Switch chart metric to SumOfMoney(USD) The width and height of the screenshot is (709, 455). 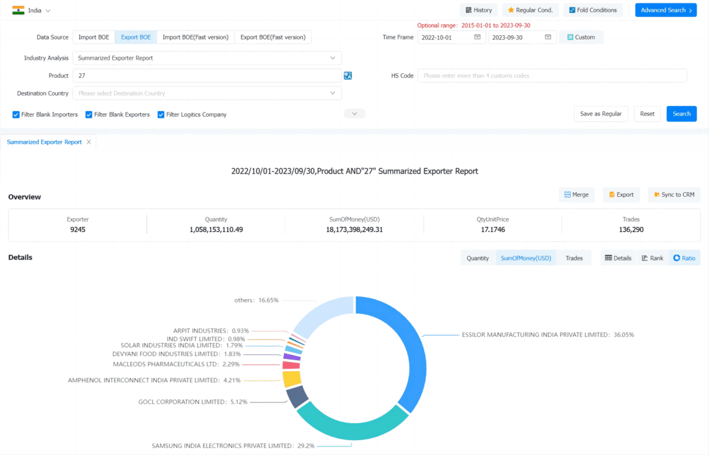coord(526,258)
